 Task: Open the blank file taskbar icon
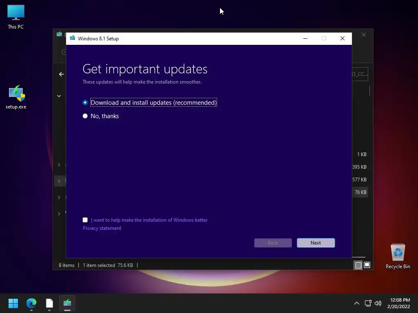coord(49,303)
